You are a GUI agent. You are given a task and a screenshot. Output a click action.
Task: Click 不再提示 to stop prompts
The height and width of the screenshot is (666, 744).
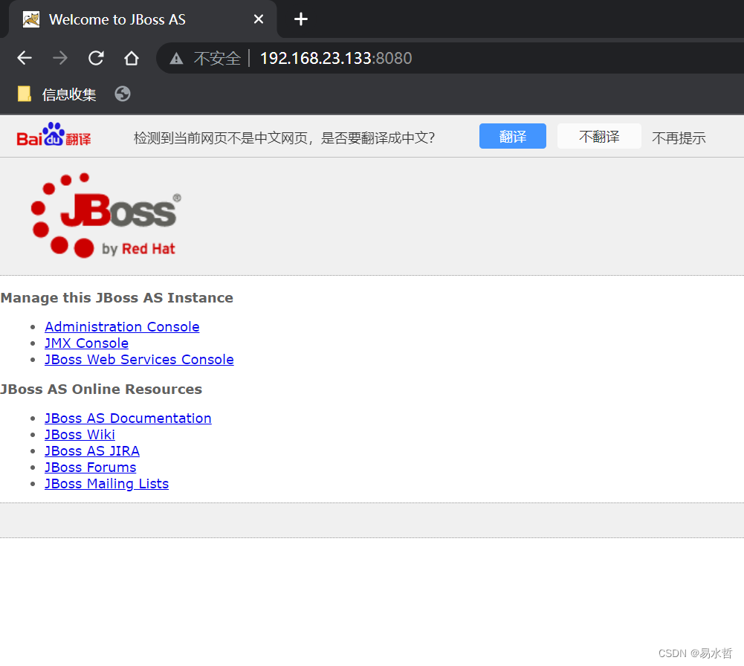click(x=679, y=138)
